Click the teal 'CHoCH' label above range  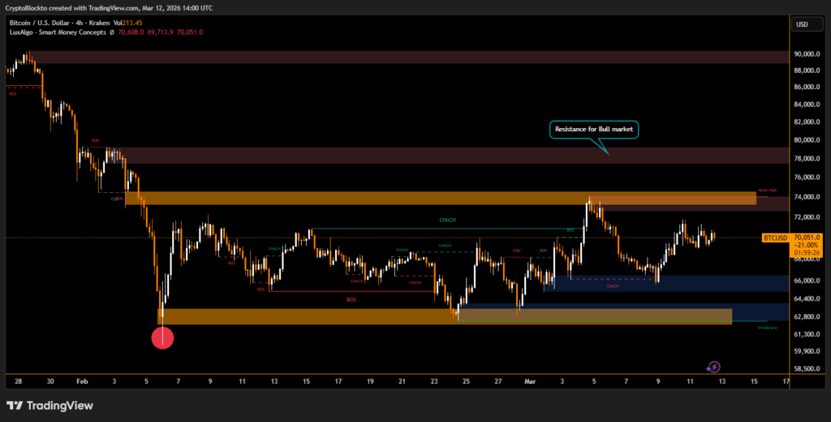446,220
